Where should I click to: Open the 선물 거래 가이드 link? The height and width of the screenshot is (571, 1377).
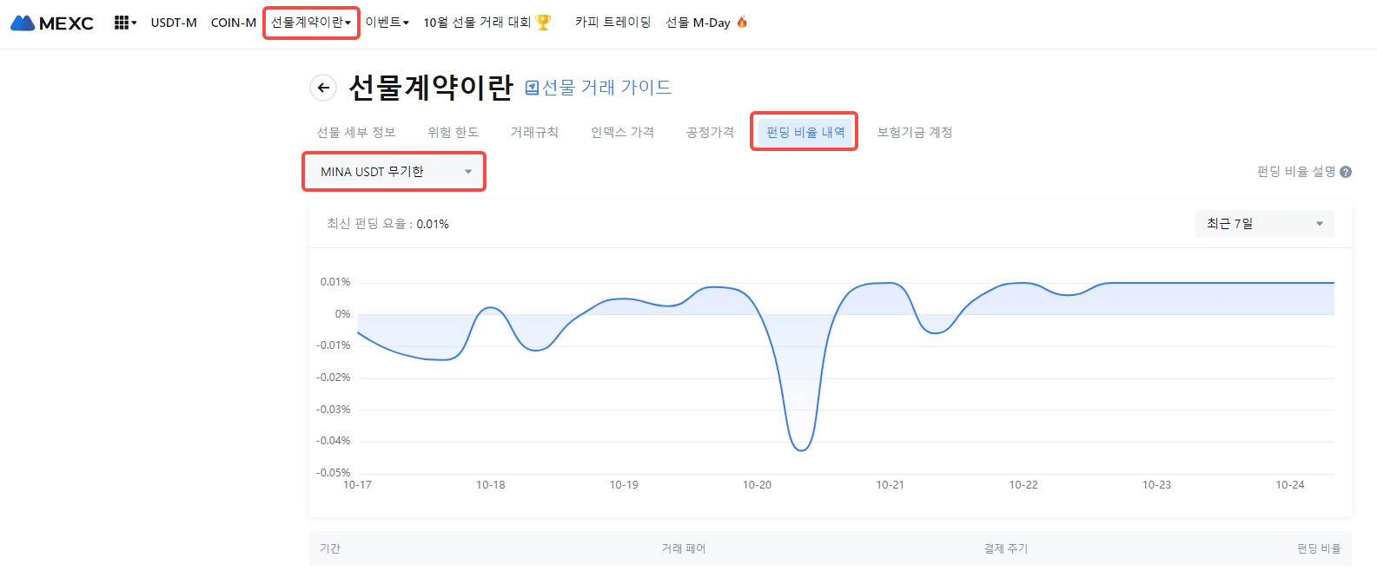[x=606, y=87]
